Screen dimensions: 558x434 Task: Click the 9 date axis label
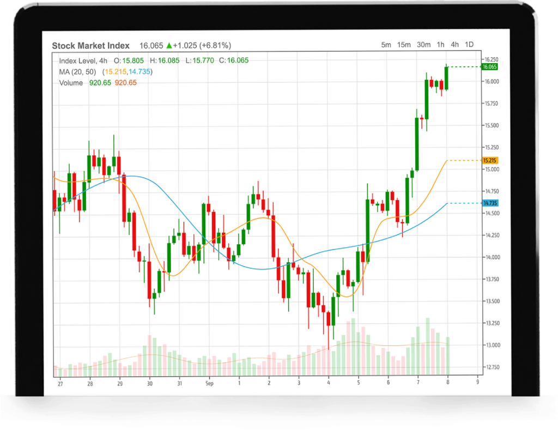pyautogui.click(x=477, y=382)
